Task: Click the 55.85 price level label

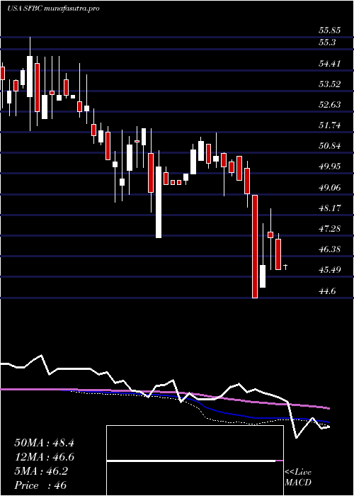Action: (x=330, y=30)
